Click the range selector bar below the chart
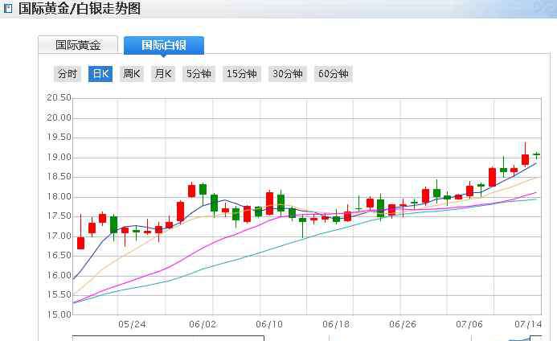This screenshot has width=557, height=341. pyautogui.click(x=307, y=338)
